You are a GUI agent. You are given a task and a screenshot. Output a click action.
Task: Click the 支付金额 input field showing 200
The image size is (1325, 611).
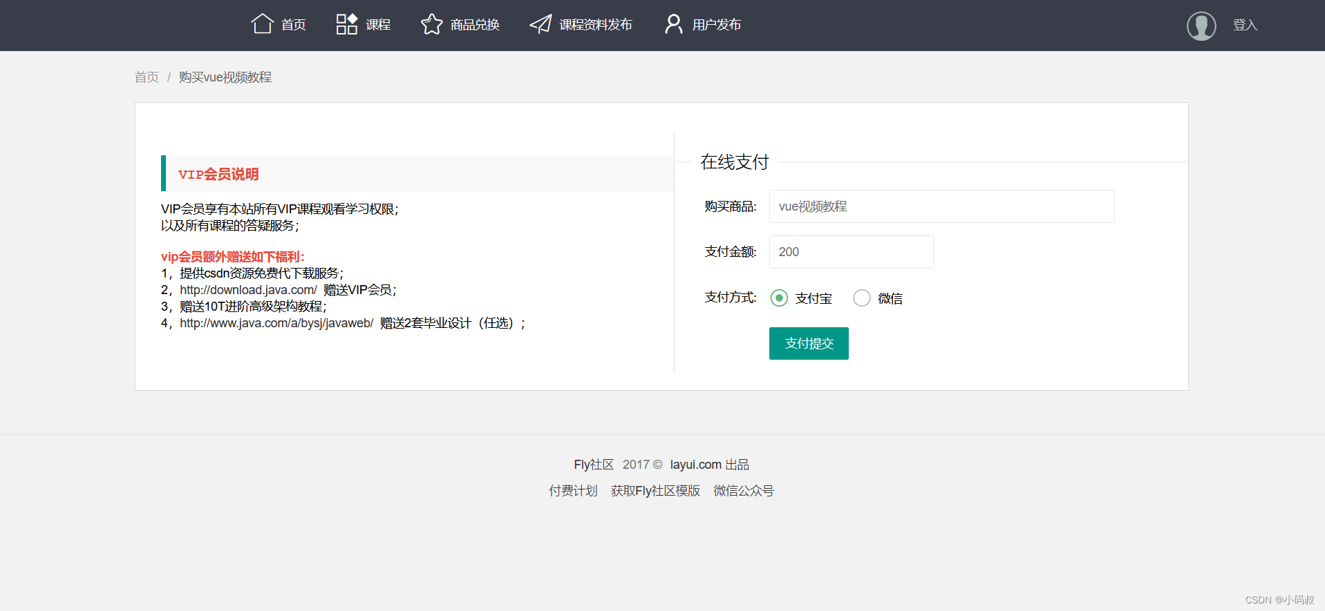click(x=851, y=252)
